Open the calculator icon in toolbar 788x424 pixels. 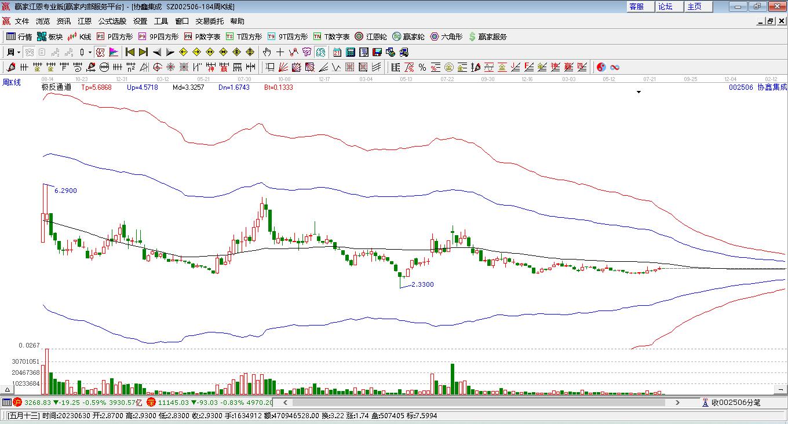click(350, 52)
